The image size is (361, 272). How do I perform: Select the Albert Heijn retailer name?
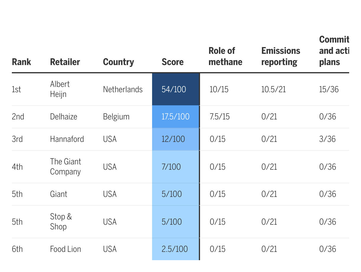(60, 89)
